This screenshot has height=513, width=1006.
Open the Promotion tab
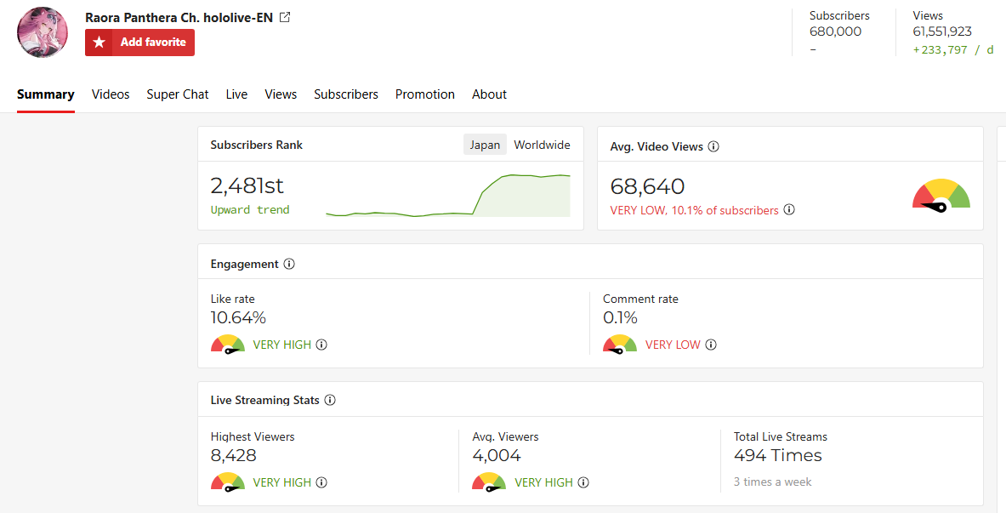[424, 94]
